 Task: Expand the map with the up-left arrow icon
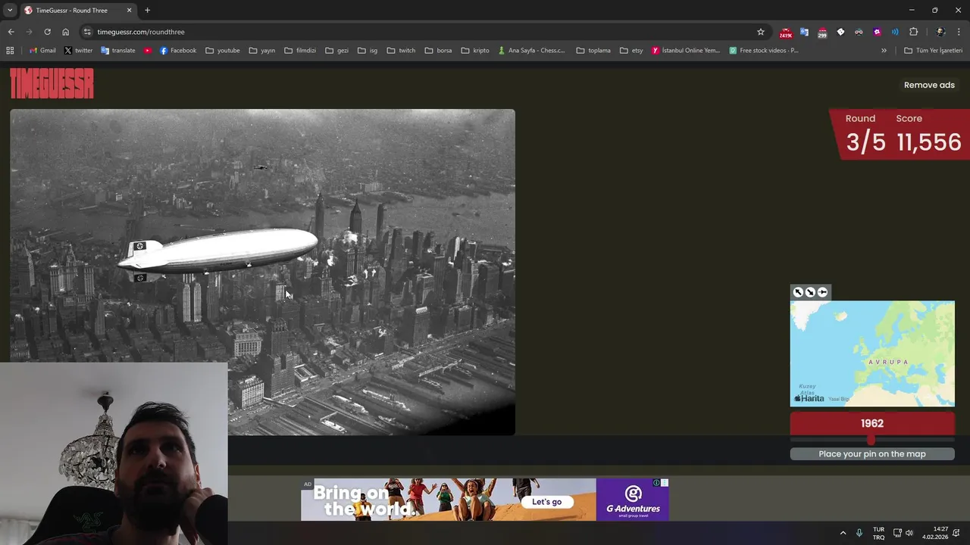(x=798, y=292)
